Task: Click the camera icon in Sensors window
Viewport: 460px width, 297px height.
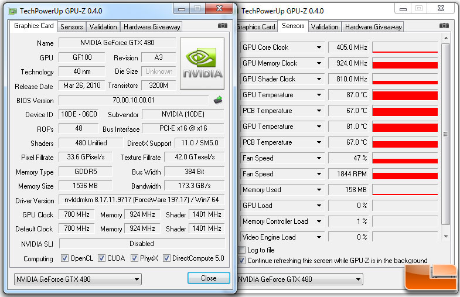Action: 444,26
